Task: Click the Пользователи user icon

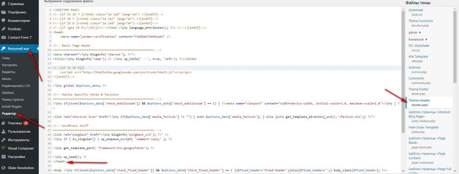Action: point(4,132)
